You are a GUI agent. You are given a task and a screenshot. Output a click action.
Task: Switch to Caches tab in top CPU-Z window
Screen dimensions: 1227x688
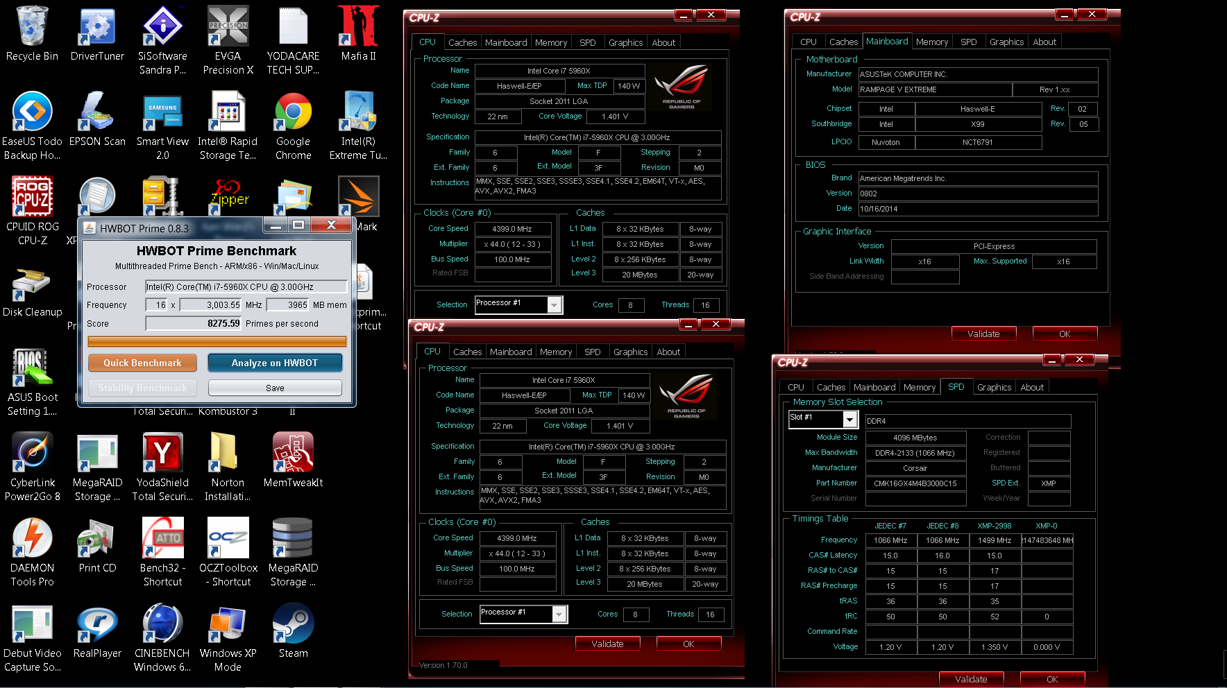(x=463, y=42)
